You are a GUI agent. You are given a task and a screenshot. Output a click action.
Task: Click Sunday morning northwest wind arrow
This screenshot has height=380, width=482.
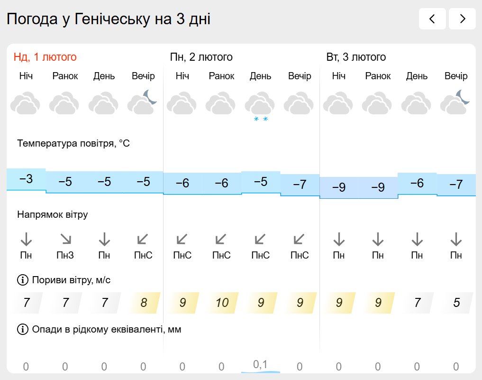tap(65, 239)
